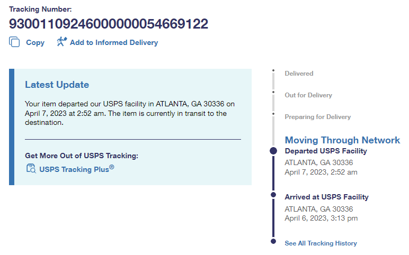Select the Arrived at USPS Facility marker
Viewport: 409px width, 255px height.
[x=273, y=195]
